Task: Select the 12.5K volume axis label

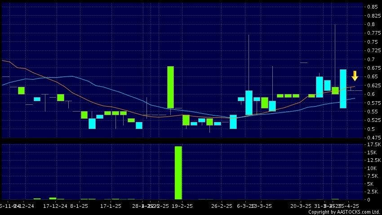Action: 374,160
